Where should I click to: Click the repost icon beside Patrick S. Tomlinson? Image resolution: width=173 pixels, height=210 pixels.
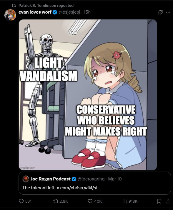coord(14,6)
